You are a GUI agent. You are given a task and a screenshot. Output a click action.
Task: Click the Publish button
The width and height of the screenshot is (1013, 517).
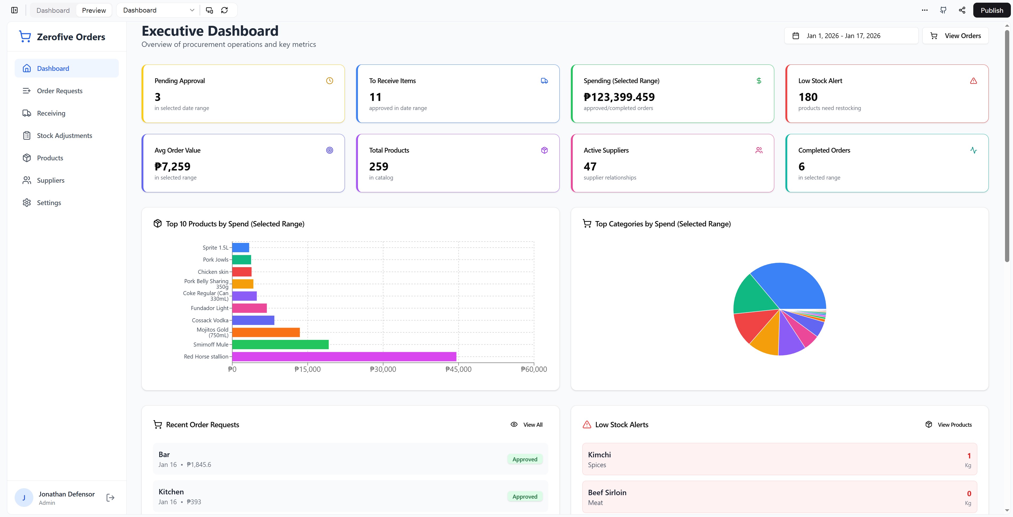(991, 10)
